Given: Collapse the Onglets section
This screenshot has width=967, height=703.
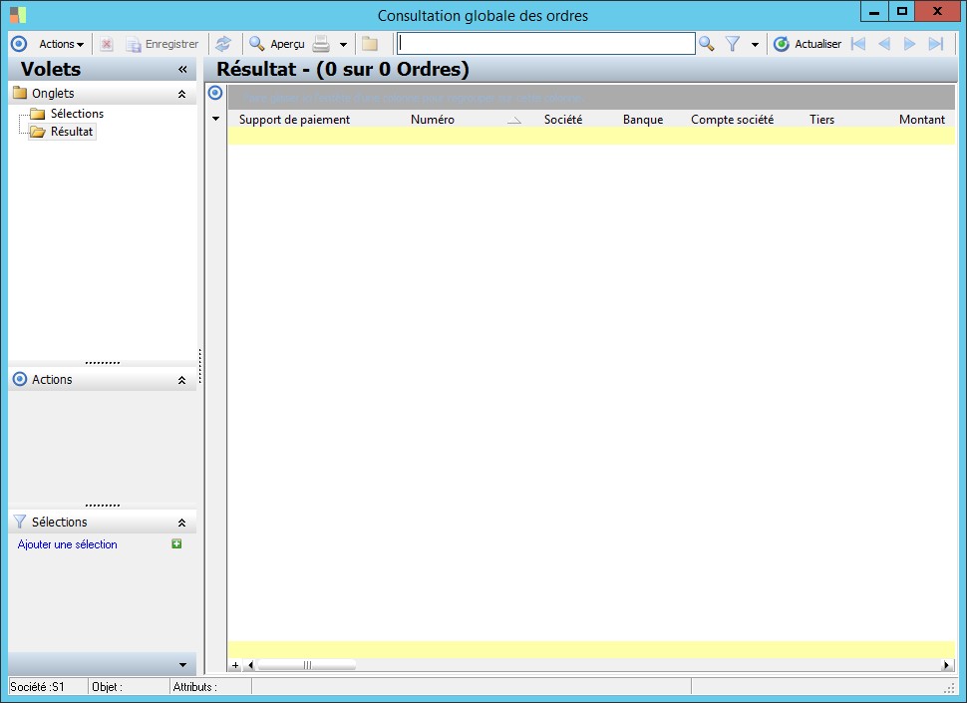Looking at the screenshot, I should tap(181, 94).
